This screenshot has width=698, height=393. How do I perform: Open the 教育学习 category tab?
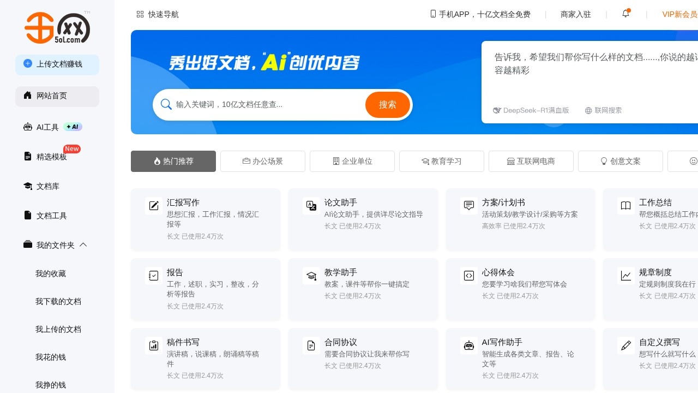[441, 161]
